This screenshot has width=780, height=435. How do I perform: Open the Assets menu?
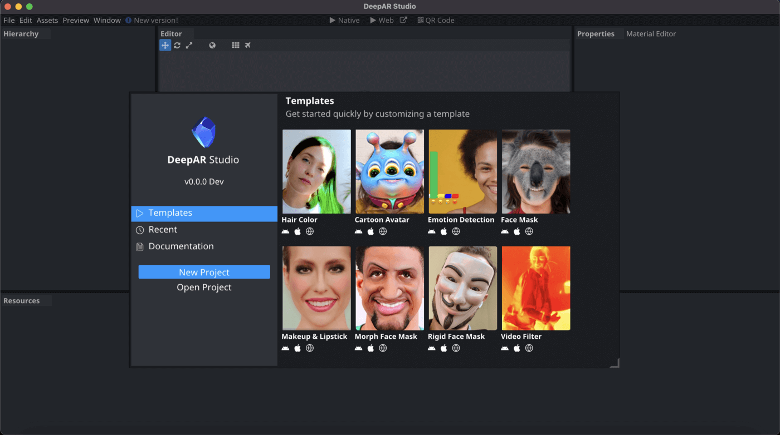[47, 20]
